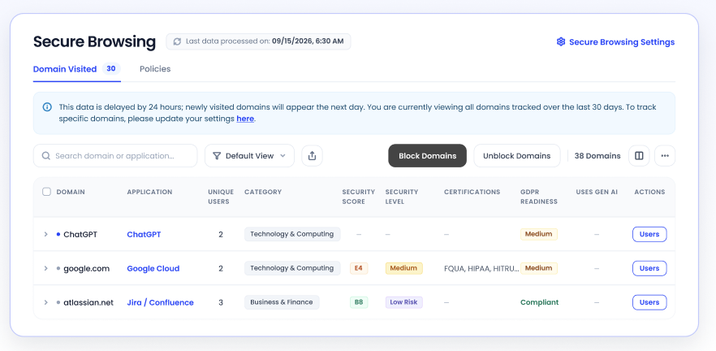
Task: Click the Application column header
Action: [x=149, y=192]
